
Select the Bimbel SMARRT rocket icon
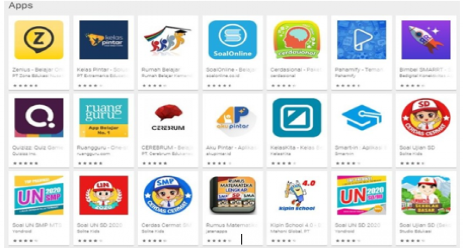(x=426, y=40)
